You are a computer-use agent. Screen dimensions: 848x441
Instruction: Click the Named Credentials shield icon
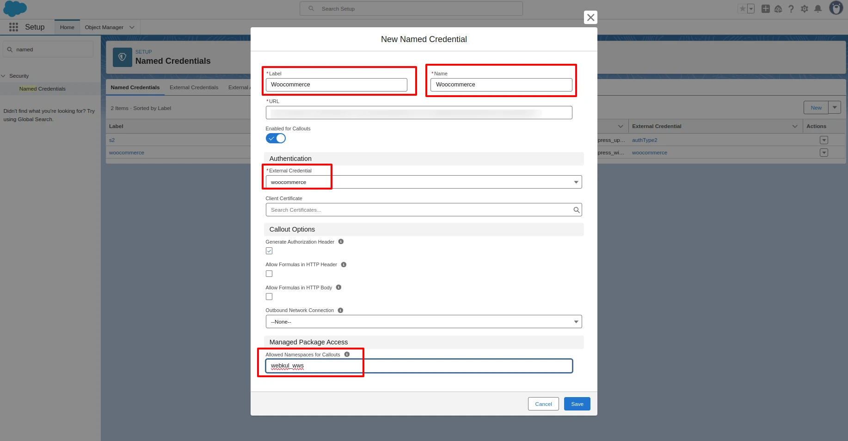122,57
